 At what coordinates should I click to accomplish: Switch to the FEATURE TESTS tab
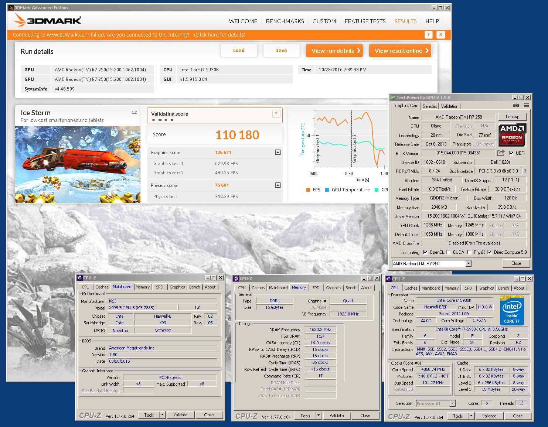tap(365, 21)
